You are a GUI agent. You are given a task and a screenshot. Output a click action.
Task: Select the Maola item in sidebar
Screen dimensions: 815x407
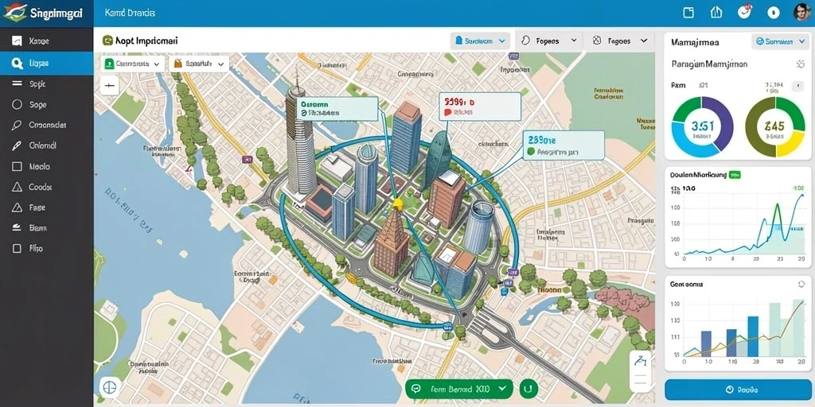click(47, 167)
